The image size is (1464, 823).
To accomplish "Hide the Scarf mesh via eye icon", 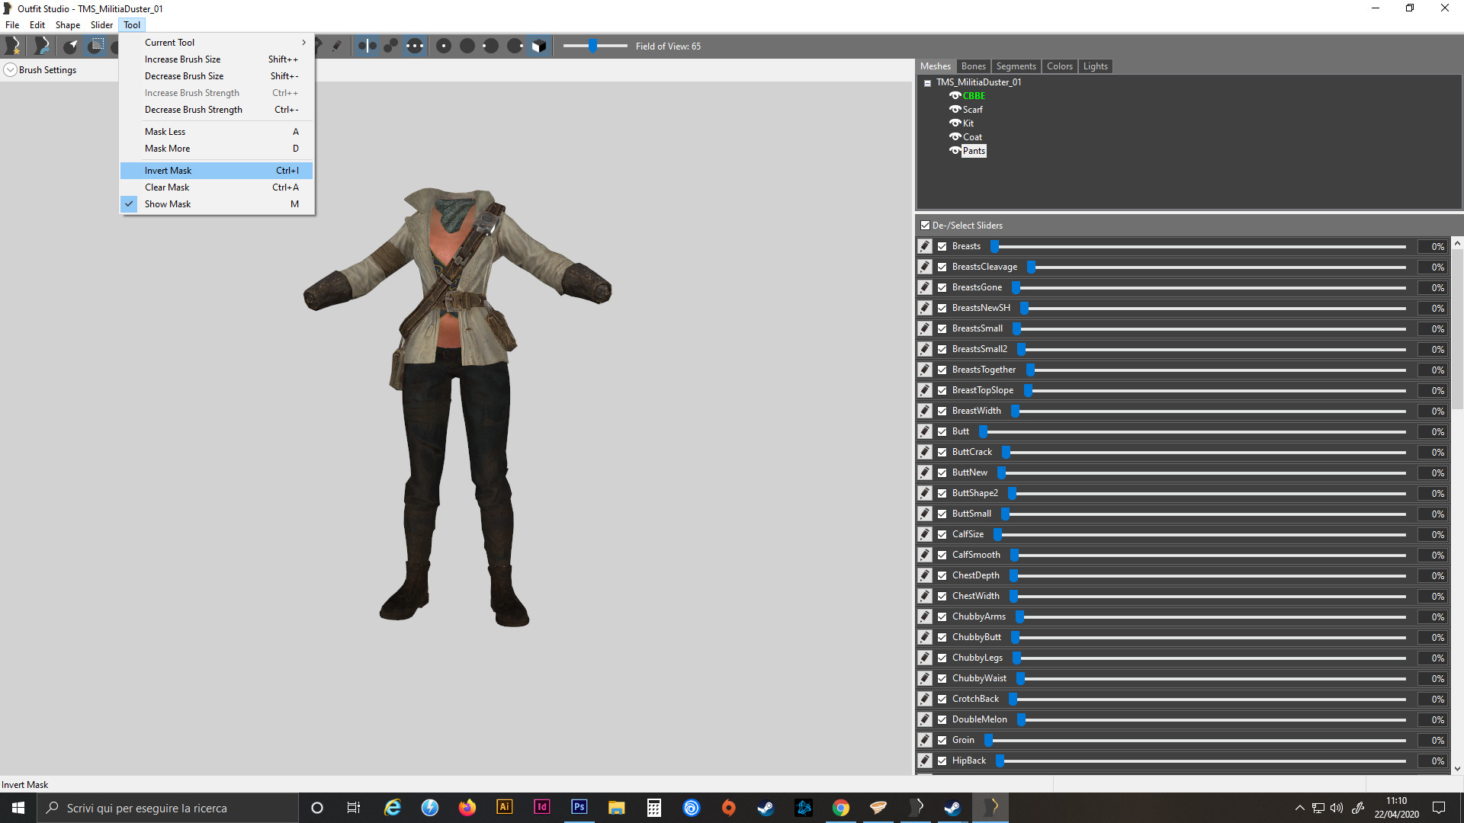I will [x=955, y=109].
